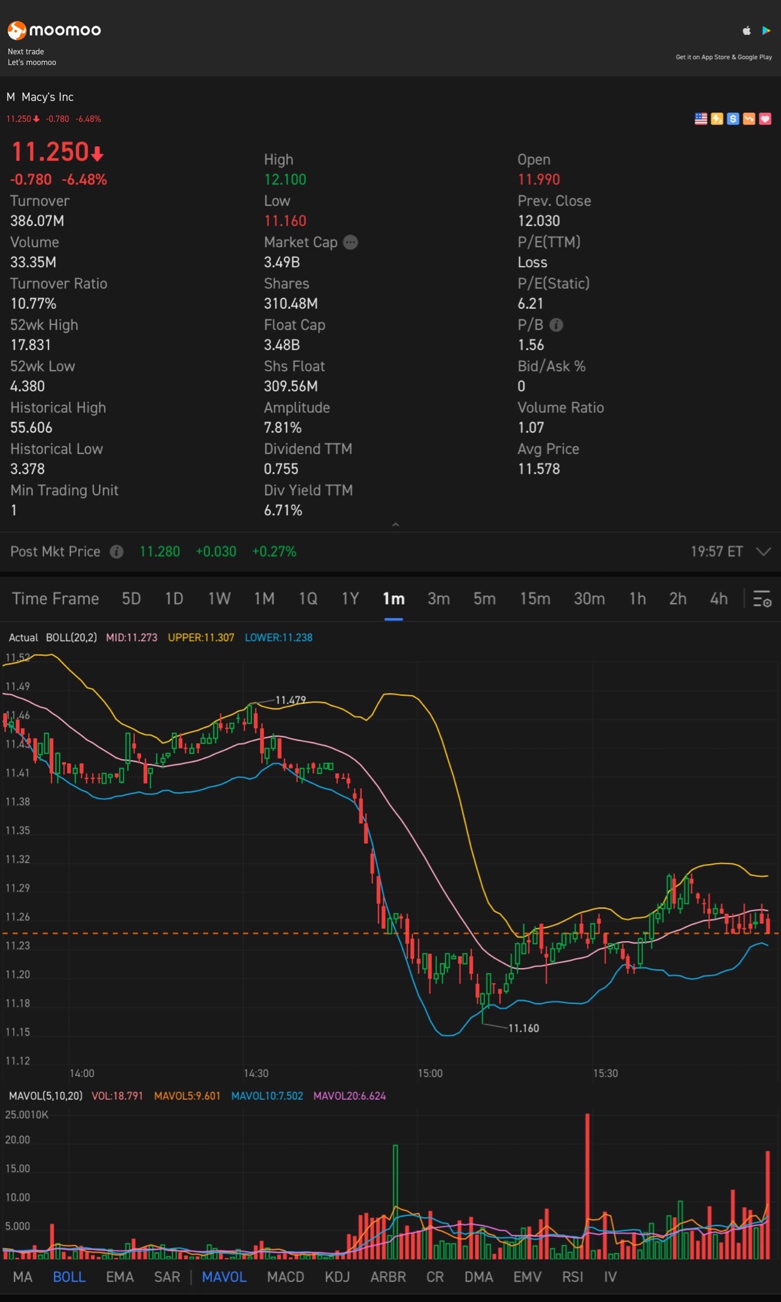Image resolution: width=781 pixels, height=1302 pixels.
Task: Select the 5D time frame
Action: 131,599
